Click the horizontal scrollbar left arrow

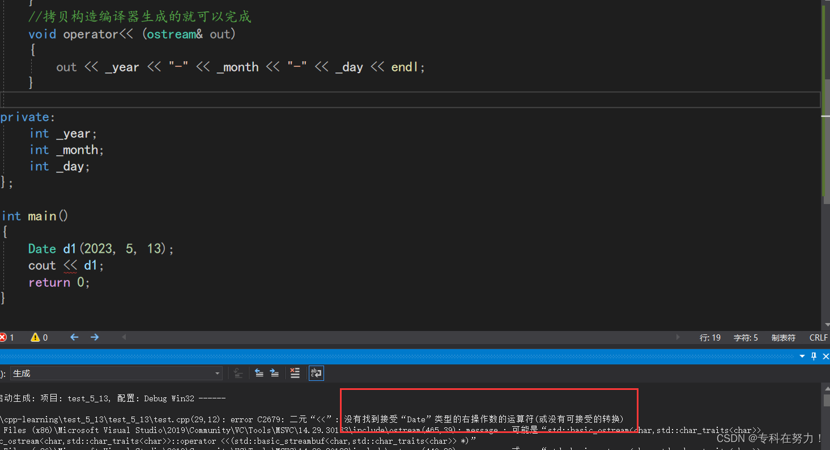pyautogui.click(x=124, y=337)
